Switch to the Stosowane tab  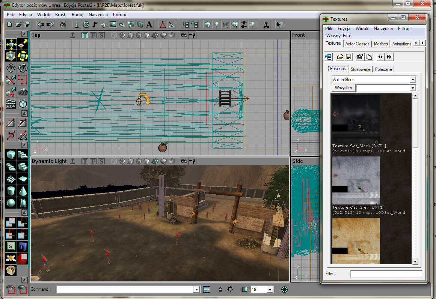point(361,69)
